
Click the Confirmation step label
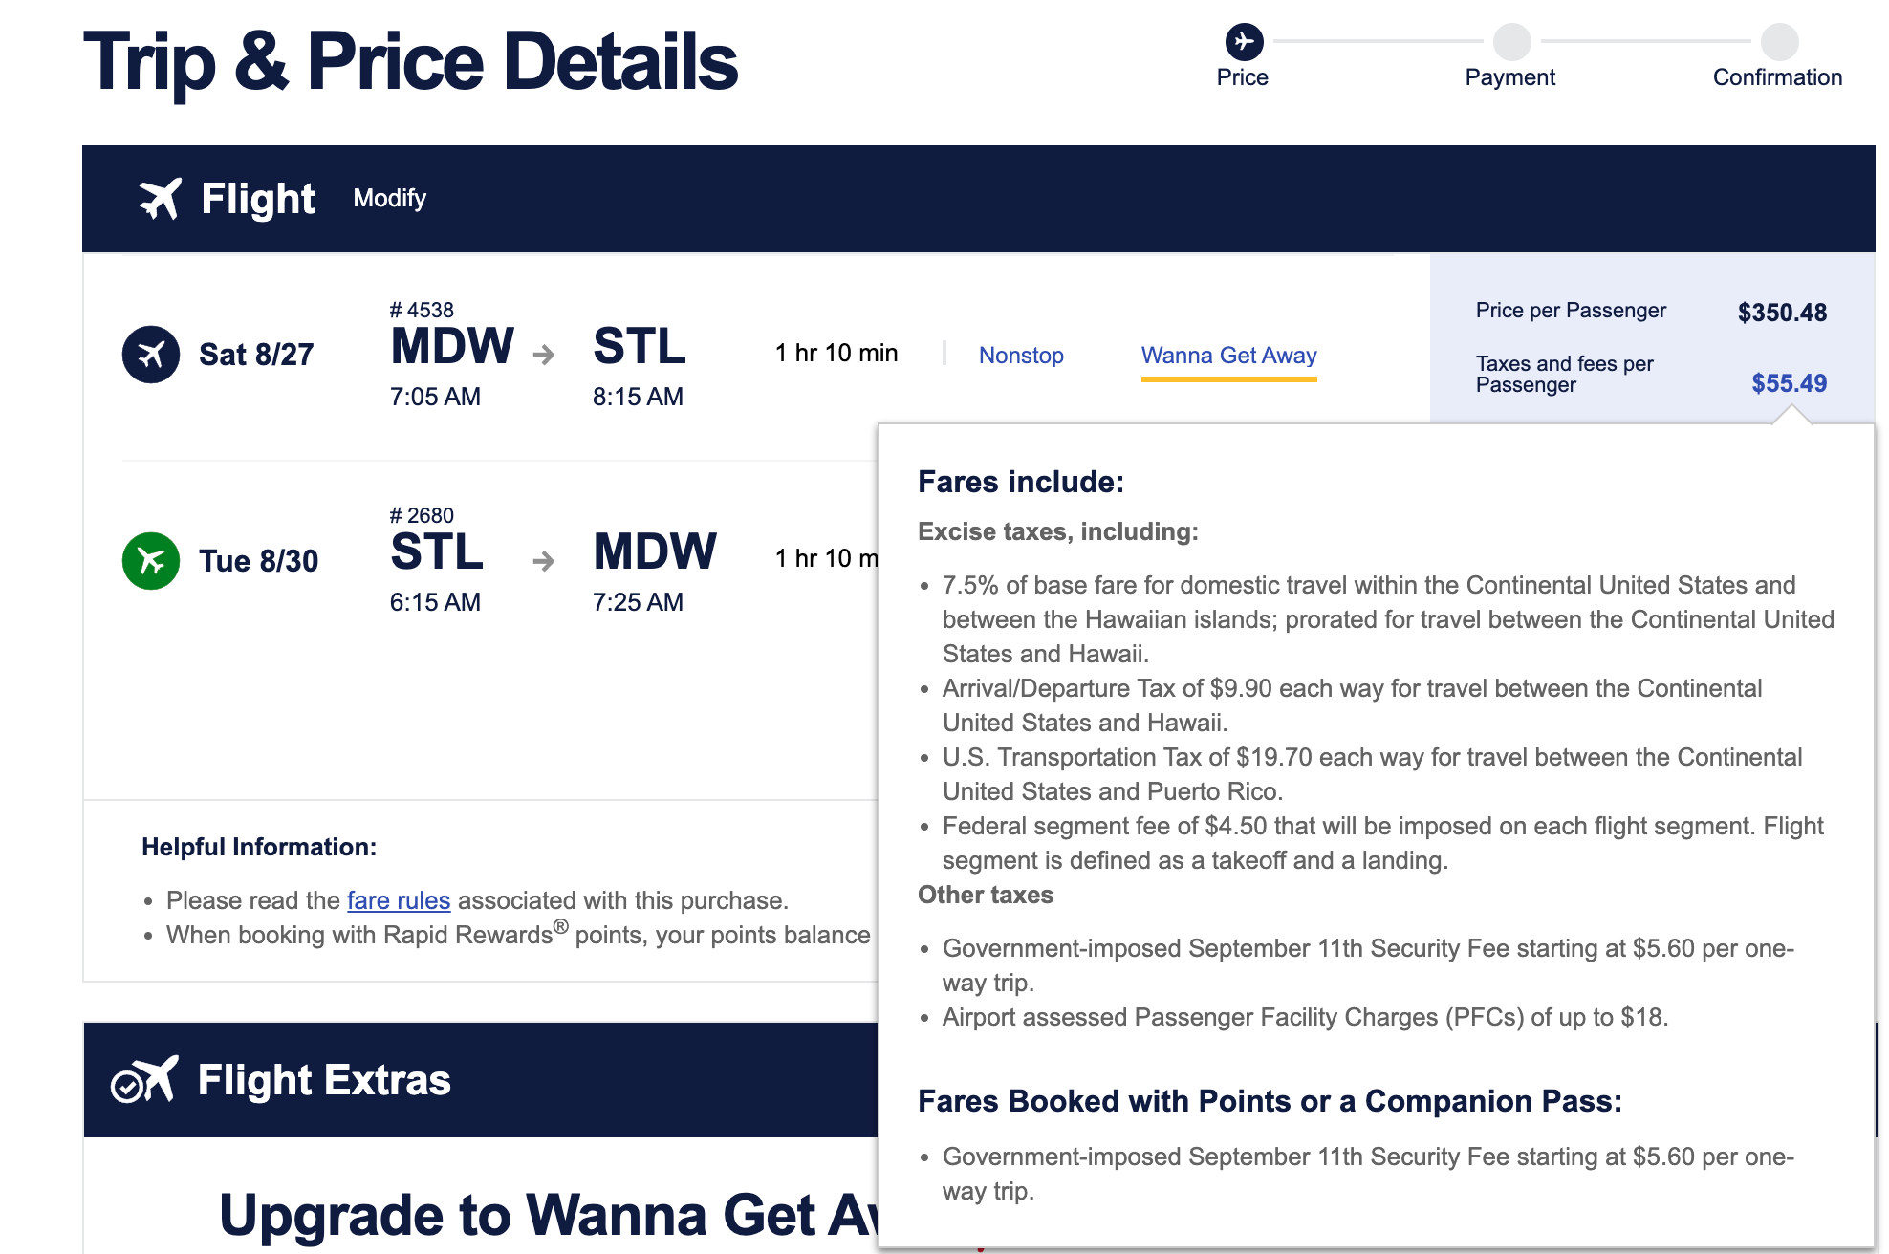pyautogui.click(x=1777, y=77)
